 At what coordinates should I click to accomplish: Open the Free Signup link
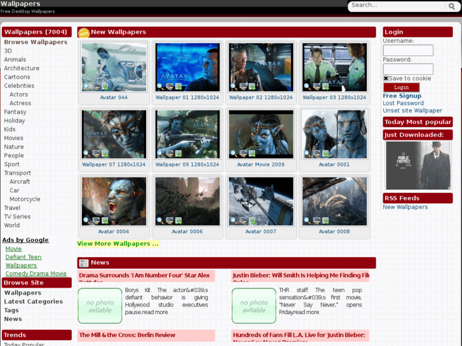[x=402, y=96]
